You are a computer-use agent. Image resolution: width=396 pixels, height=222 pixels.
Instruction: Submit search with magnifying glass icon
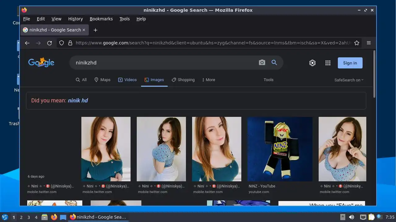pos(274,63)
